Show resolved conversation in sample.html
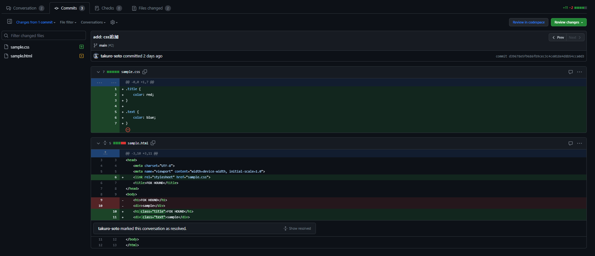This screenshot has width=595, height=256. pos(297,228)
